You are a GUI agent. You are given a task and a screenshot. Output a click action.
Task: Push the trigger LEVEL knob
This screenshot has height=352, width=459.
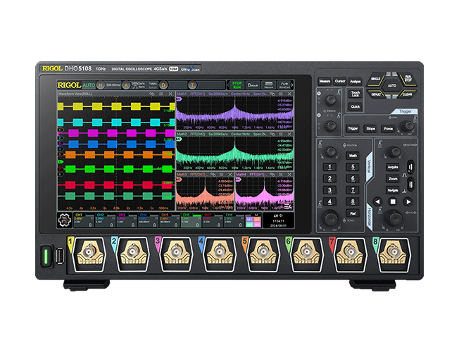click(407, 126)
